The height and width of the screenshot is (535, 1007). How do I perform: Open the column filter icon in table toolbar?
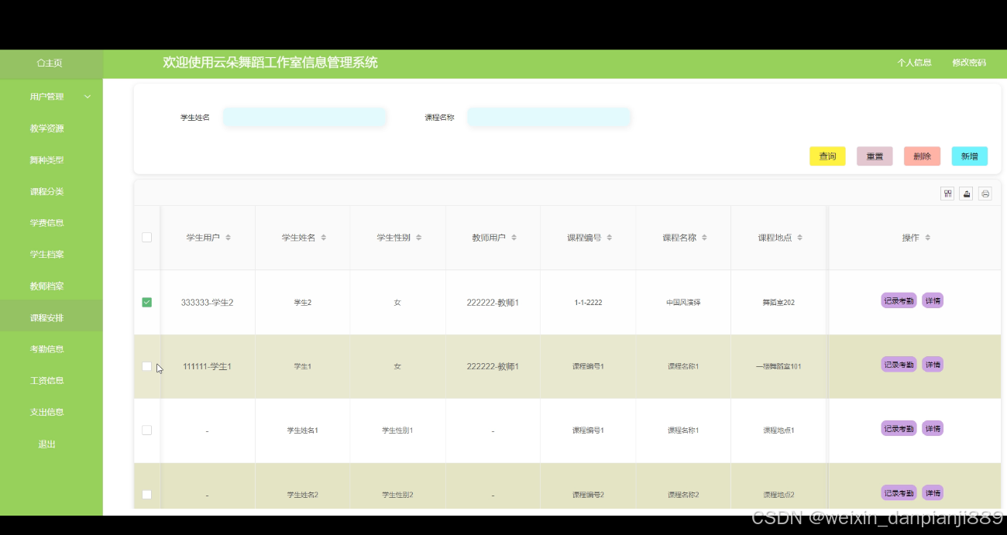tap(947, 194)
